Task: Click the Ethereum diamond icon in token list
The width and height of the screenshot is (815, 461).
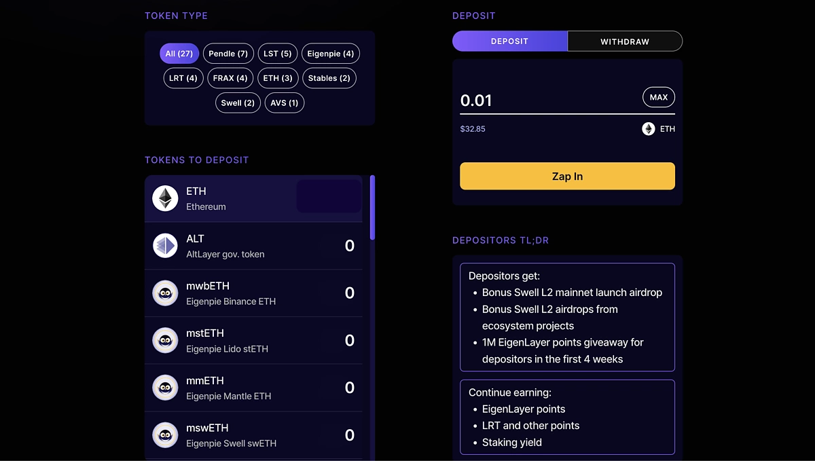Action: pyautogui.click(x=165, y=198)
